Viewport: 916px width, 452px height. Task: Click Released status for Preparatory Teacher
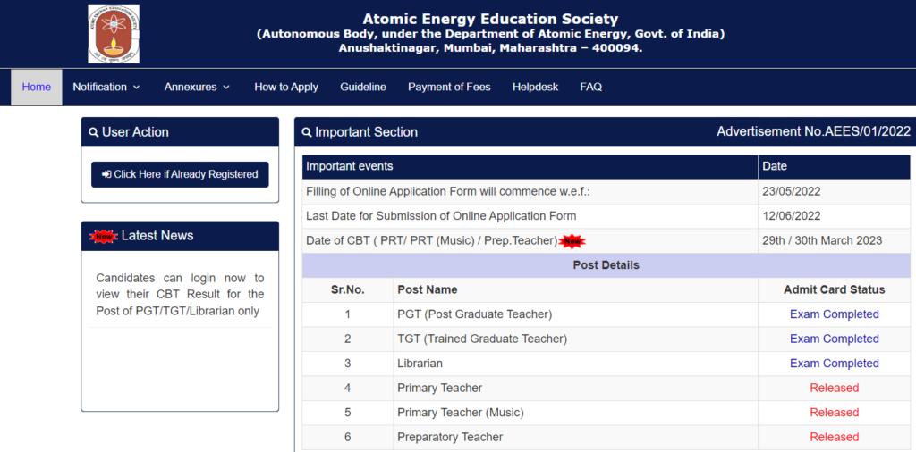pos(835,437)
